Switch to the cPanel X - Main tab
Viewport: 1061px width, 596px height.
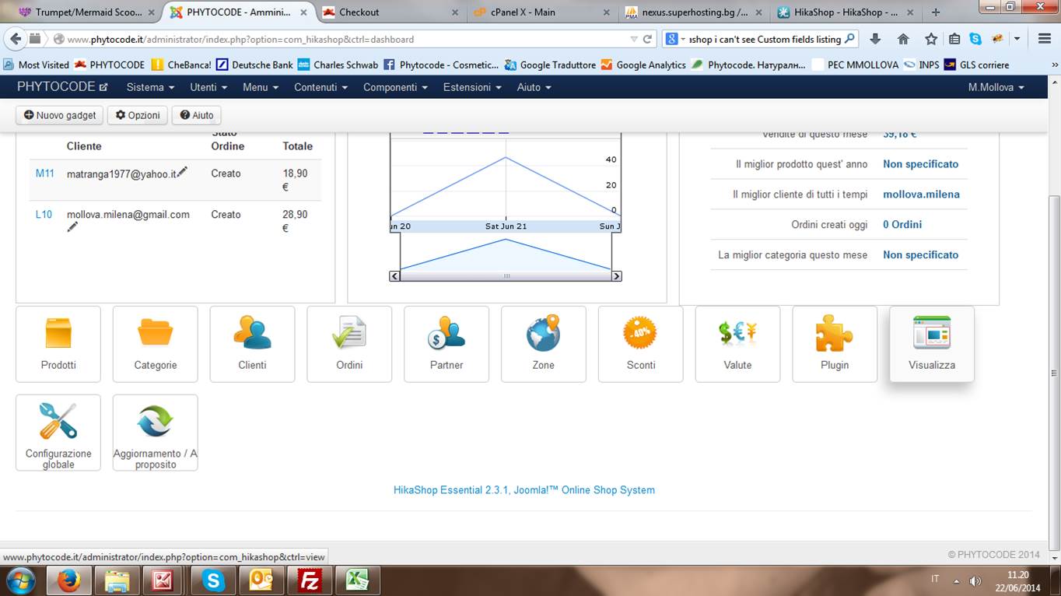pyautogui.click(x=541, y=12)
